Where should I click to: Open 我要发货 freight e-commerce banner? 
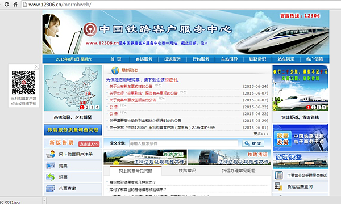[x=300, y=138]
